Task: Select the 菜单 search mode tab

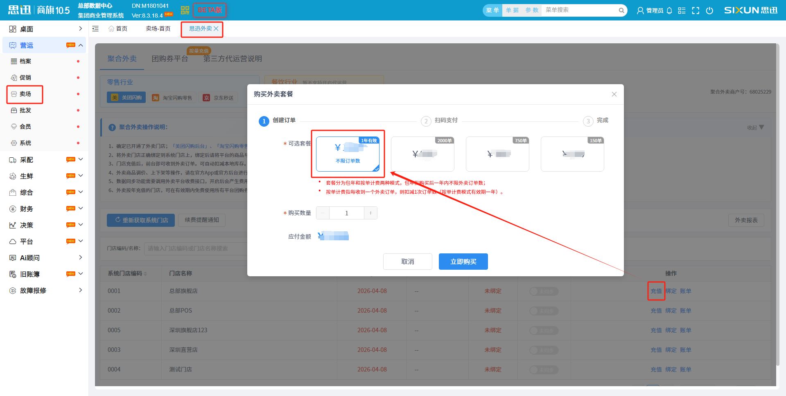Action: point(492,10)
